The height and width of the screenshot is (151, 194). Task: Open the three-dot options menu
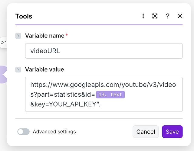point(143,16)
